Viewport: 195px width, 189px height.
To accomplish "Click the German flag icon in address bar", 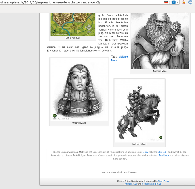I will pyautogui.click(x=166, y=2).
